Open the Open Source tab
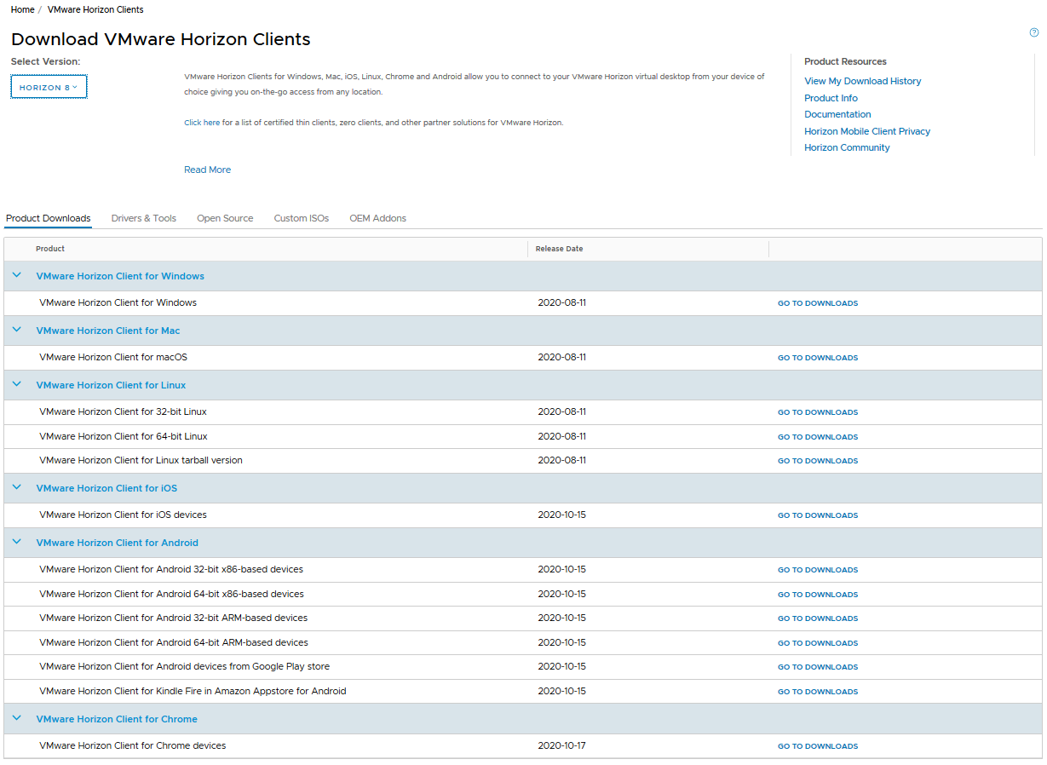 [x=225, y=219]
